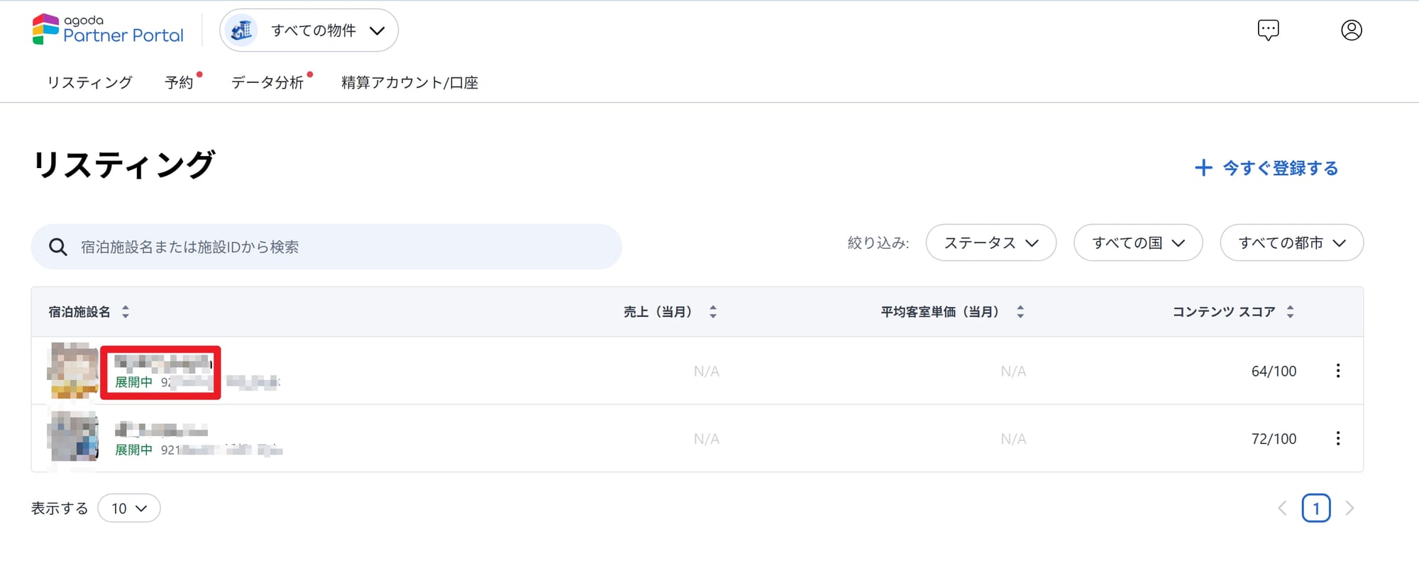Image resolution: width=1419 pixels, height=587 pixels.
Task: Sort by 平均客室単価 column arrows
Action: 1020,312
